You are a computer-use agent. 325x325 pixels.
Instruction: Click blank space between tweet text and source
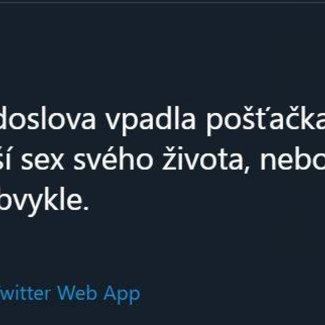162,249
